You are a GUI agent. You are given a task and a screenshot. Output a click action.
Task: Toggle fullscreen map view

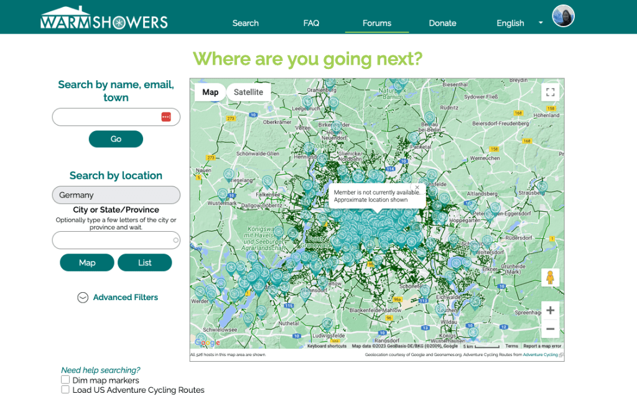pos(550,93)
